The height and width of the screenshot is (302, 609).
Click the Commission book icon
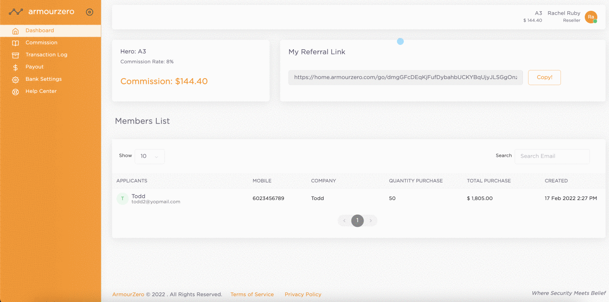point(16,43)
